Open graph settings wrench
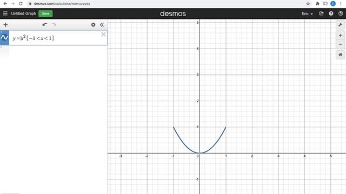 (340, 25)
